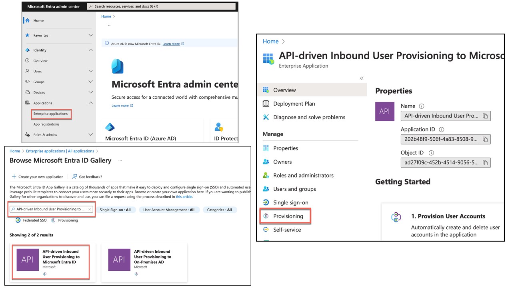Click Create your own application
Image resolution: width=512 pixels, height=288 pixels.
pyautogui.click(x=38, y=177)
